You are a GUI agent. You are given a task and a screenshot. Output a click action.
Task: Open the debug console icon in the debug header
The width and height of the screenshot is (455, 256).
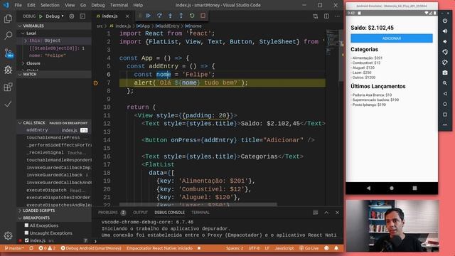tap(82, 16)
